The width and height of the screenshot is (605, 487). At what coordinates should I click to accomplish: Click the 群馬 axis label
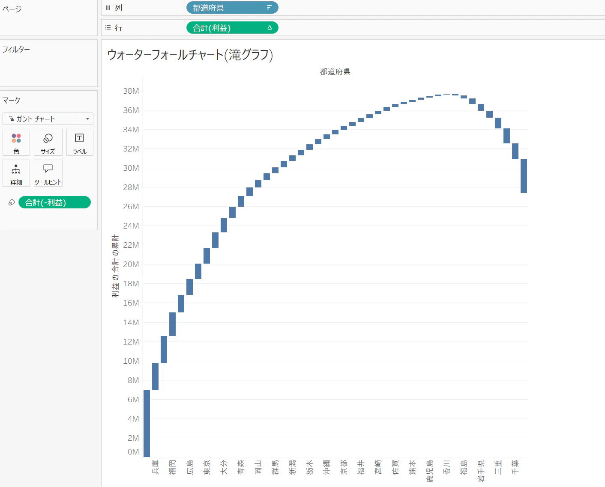pos(275,467)
